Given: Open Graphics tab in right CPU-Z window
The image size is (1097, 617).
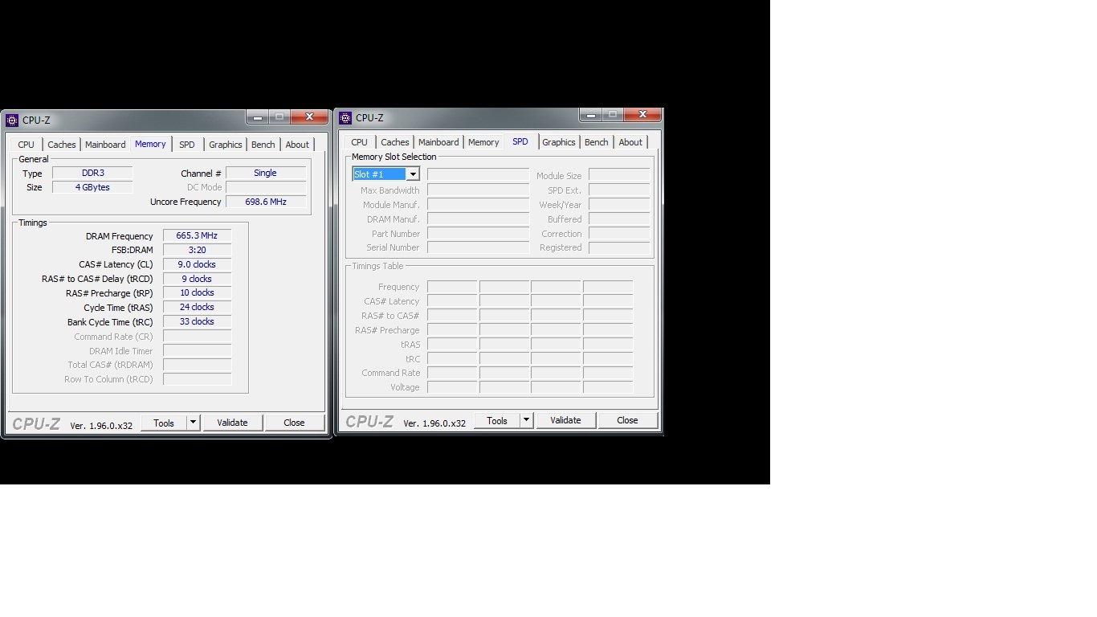Looking at the screenshot, I should 559,142.
